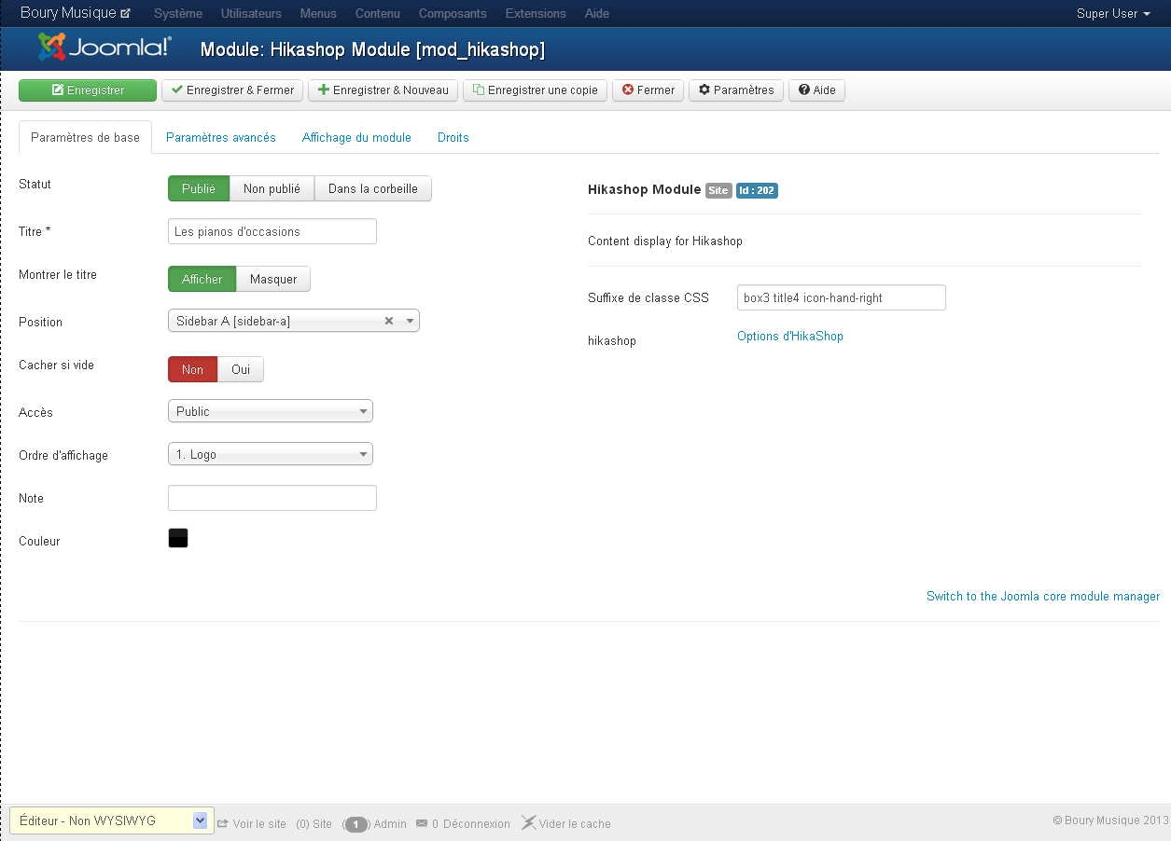This screenshot has height=841, width=1171.
Task: Open the Composants menu
Action: pos(453,14)
